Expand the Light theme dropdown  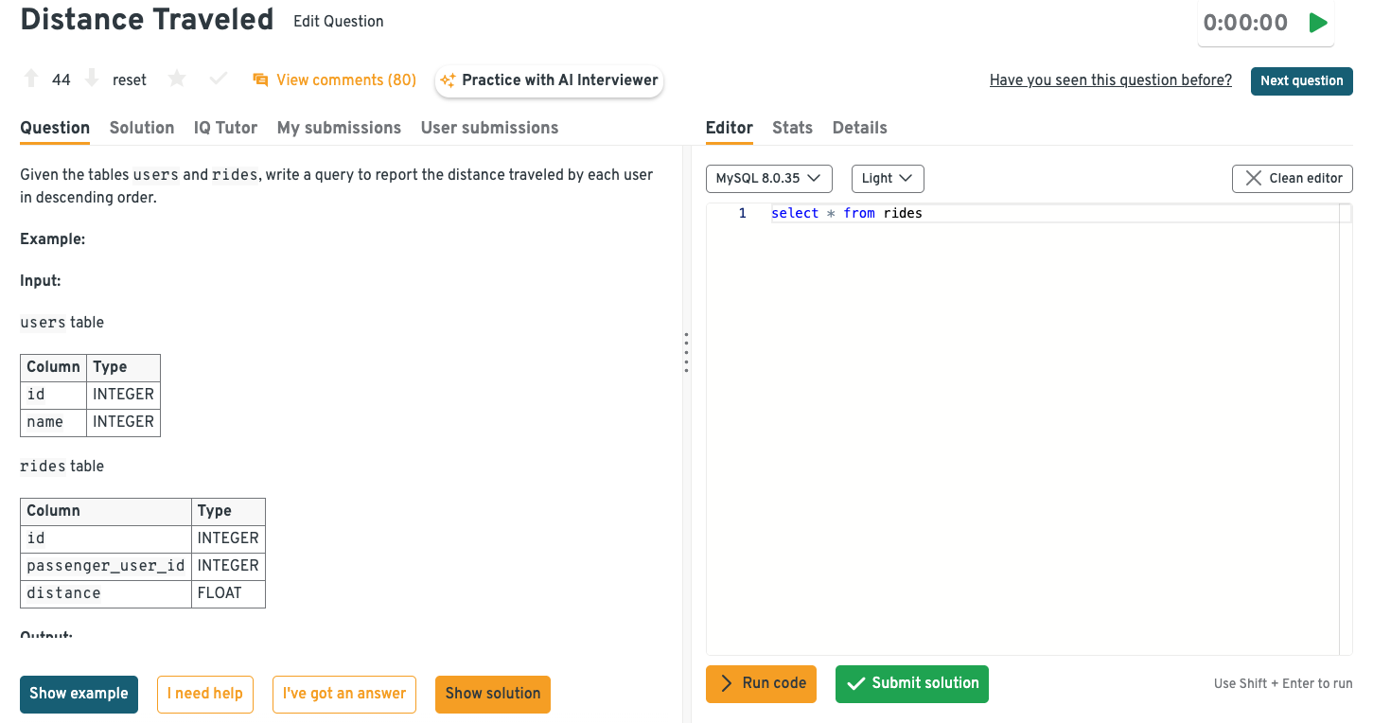point(887,178)
